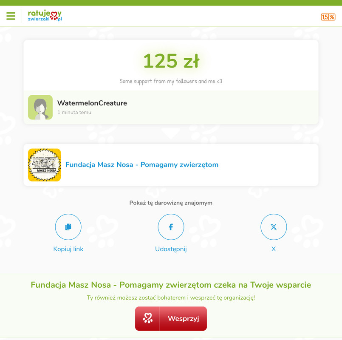
Task: Open the 1.5% tax donation icon
Action: pos(328,17)
